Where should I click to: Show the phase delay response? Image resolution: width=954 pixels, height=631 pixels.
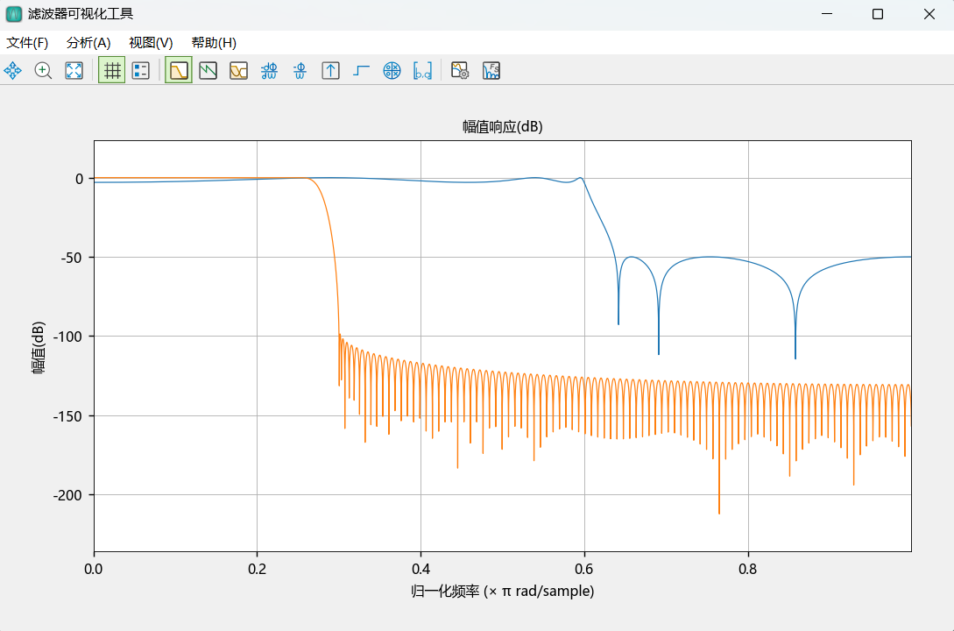pyautogui.click(x=300, y=71)
